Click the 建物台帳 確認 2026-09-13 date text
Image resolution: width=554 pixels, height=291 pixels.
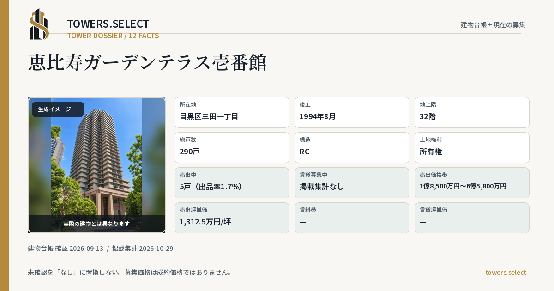[66, 249]
